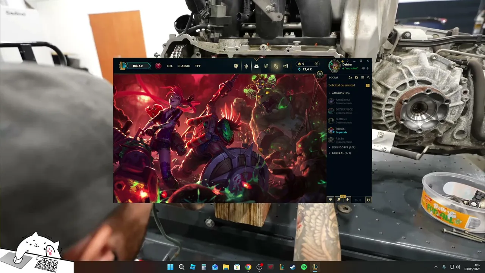Viewport: 485px width, 273px height.
Task: Switch to the TFT tab
Action: [x=198, y=66]
